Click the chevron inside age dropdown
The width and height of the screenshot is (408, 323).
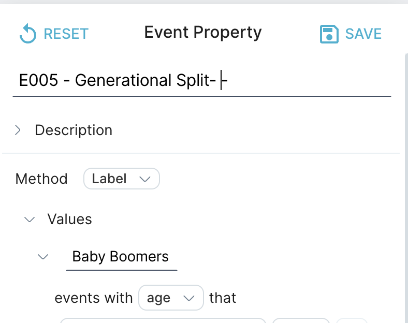[189, 298]
